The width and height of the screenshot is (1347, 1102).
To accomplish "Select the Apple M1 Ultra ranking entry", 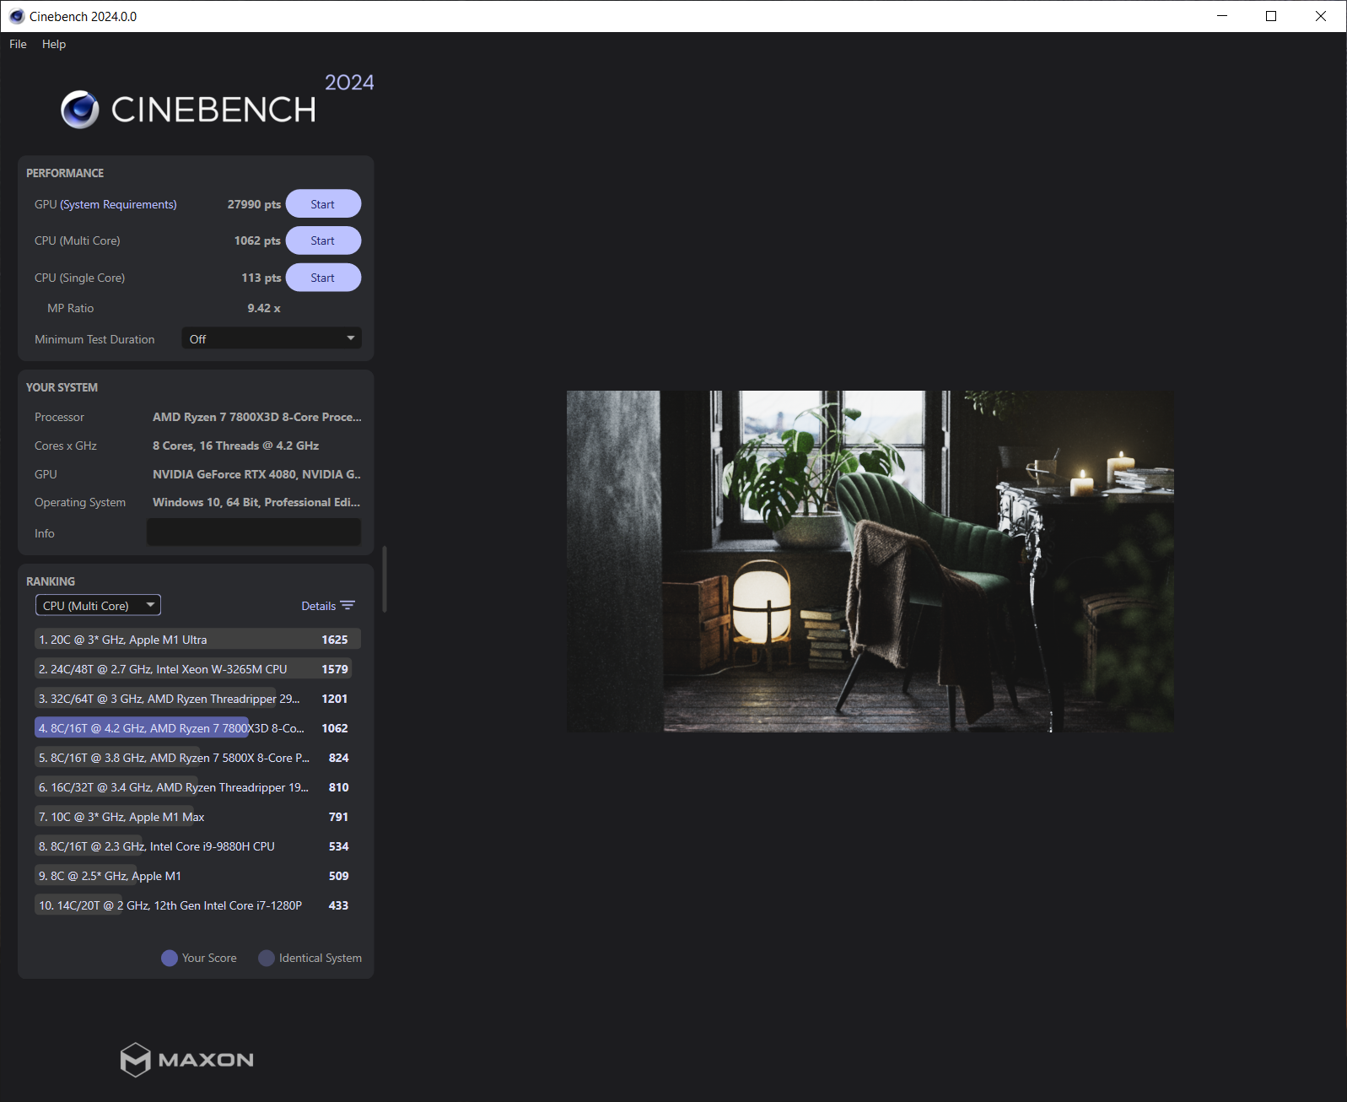I will (197, 640).
